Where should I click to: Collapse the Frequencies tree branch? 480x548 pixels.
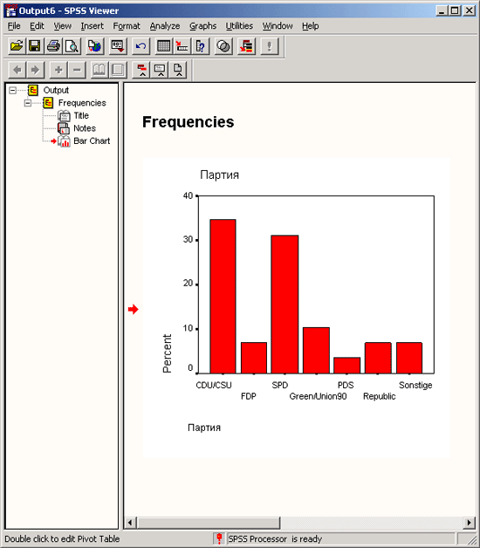[28, 103]
